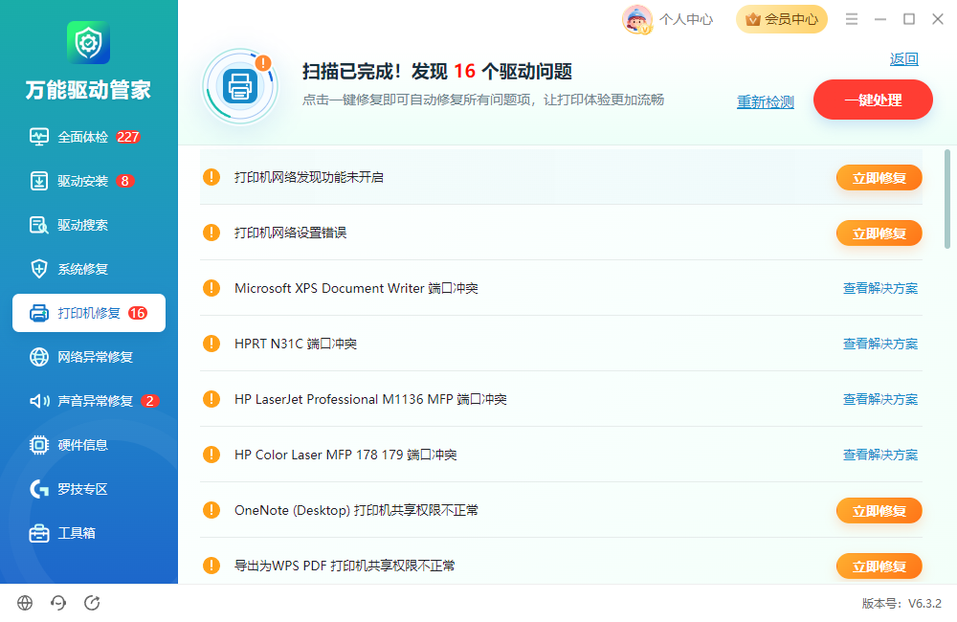Click warning icon beside HP Color Laser MFP
Screen dimensions: 957x622
tap(211, 455)
